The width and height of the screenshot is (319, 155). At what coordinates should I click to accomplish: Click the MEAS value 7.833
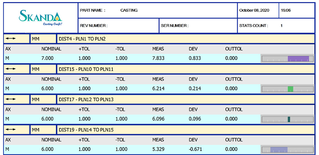point(159,58)
